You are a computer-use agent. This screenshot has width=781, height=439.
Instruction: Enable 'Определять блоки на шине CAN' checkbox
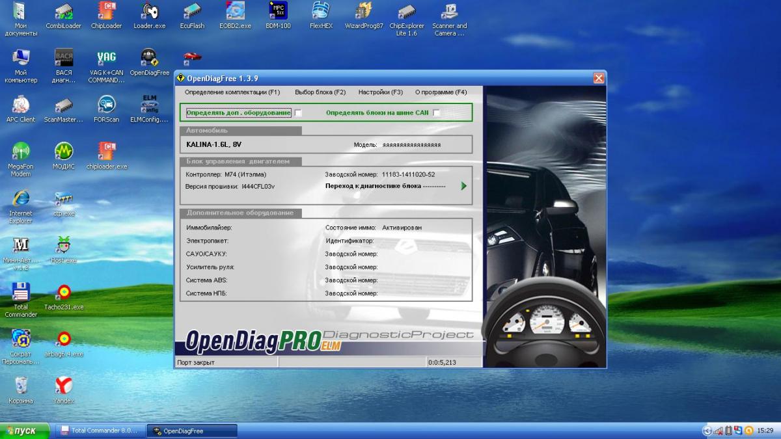(x=437, y=113)
